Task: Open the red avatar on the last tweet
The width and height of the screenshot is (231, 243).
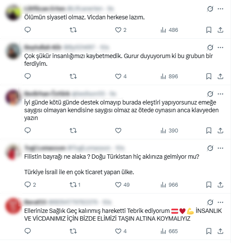Action: 13,206
